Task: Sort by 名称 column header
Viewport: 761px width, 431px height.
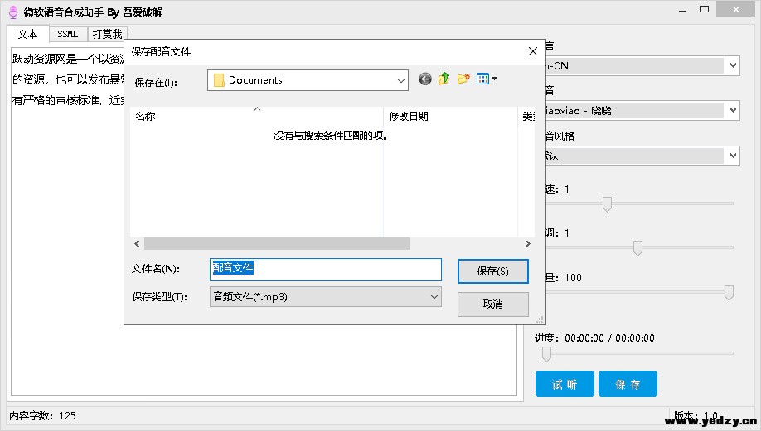Action: (256, 116)
